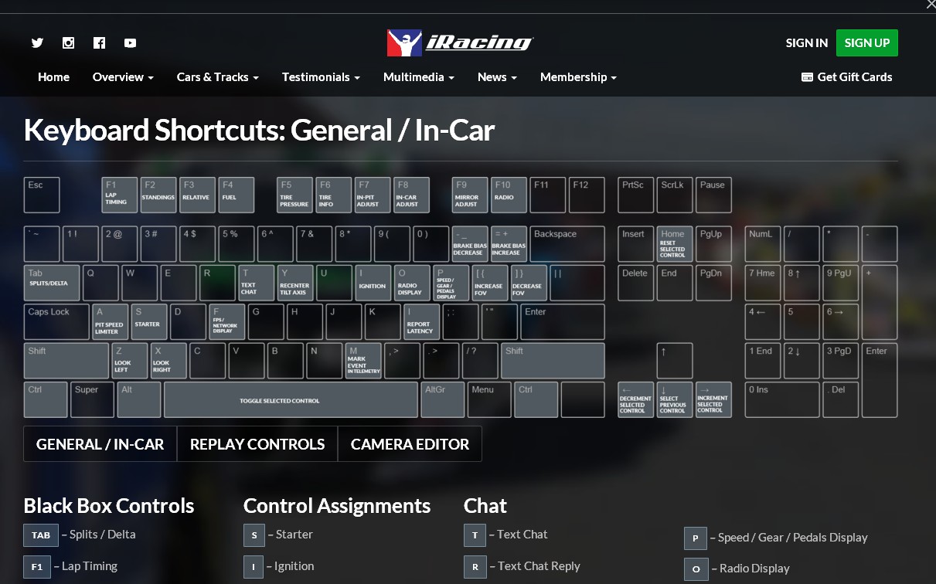
Task: Click the F7 In-Pit Adjust key
Action: pyautogui.click(x=373, y=195)
